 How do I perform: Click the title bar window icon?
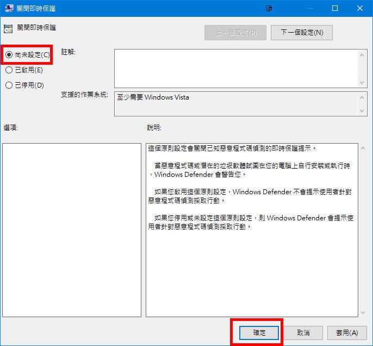coord(9,8)
